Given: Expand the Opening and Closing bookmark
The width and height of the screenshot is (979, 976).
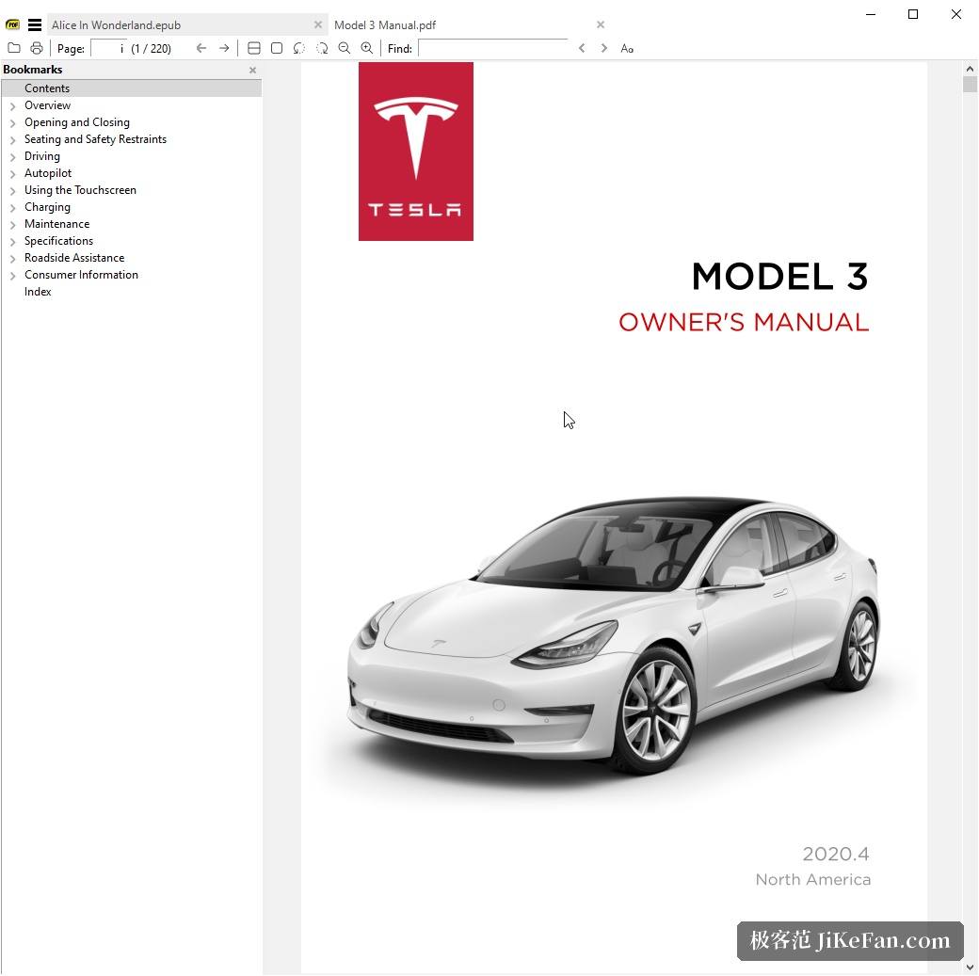Looking at the screenshot, I should click(x=12, y=123).
